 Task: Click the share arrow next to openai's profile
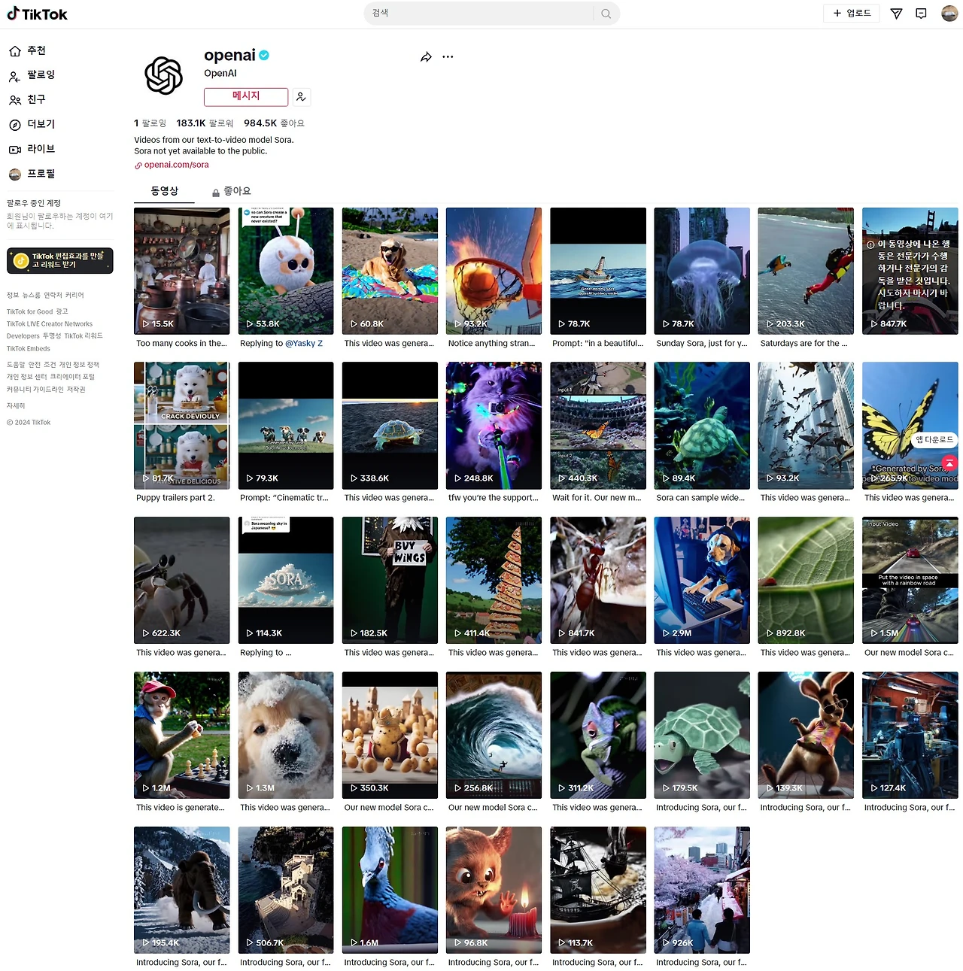click(426, 56)
